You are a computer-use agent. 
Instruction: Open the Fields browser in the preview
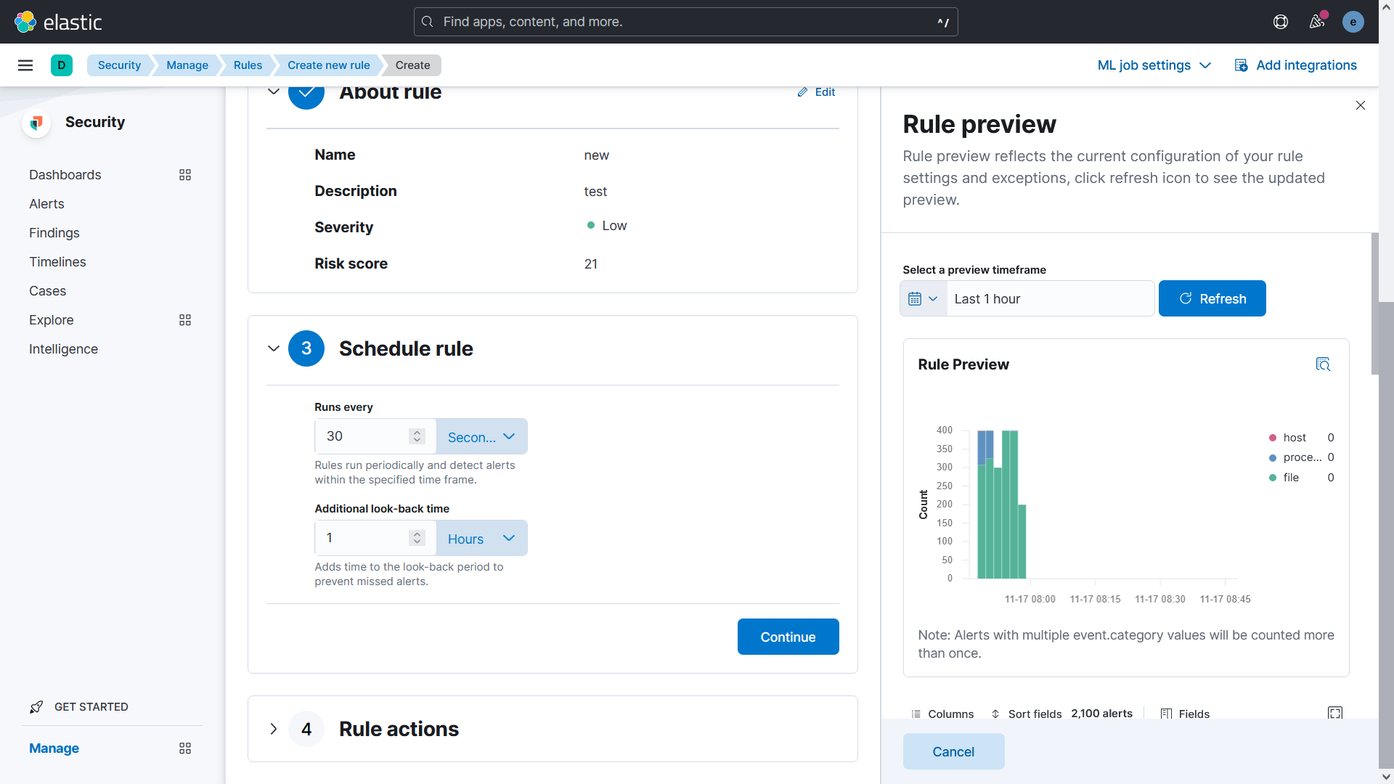(1184, 714)
